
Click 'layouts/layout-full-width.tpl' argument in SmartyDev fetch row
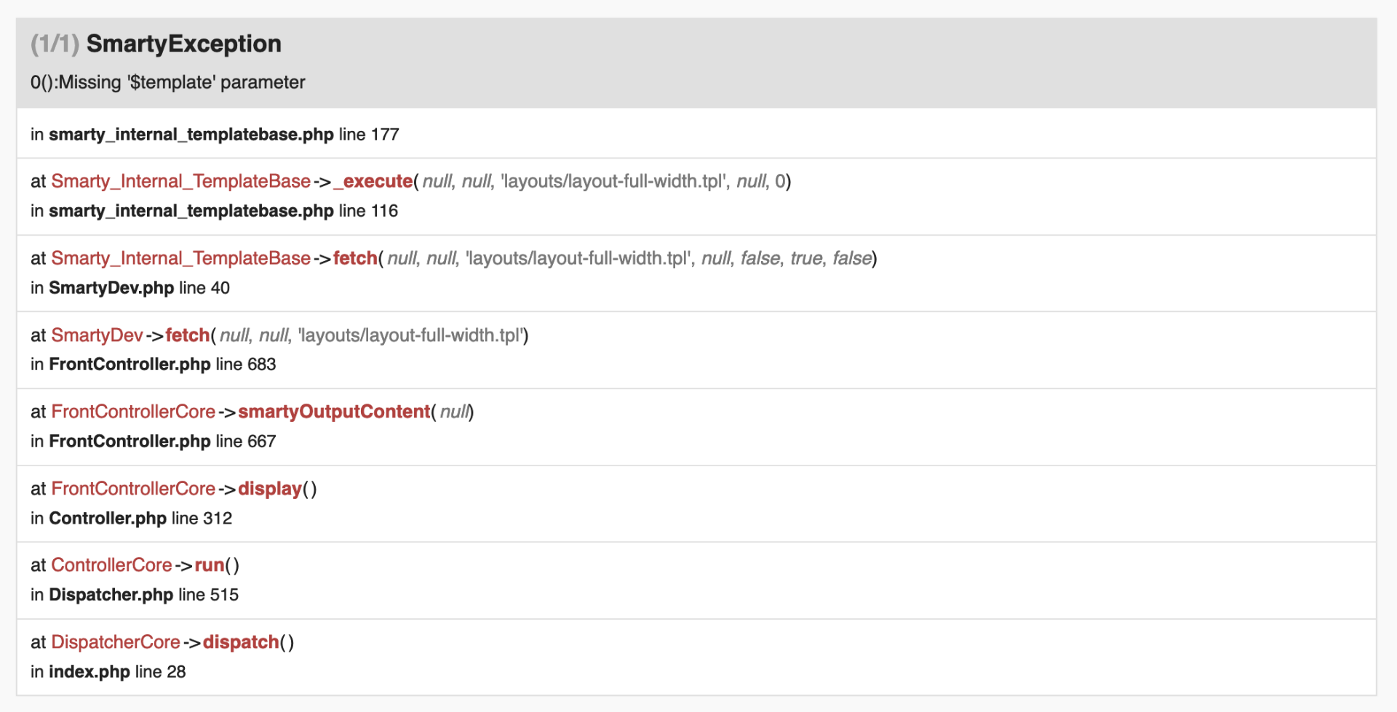pos(411,335)
